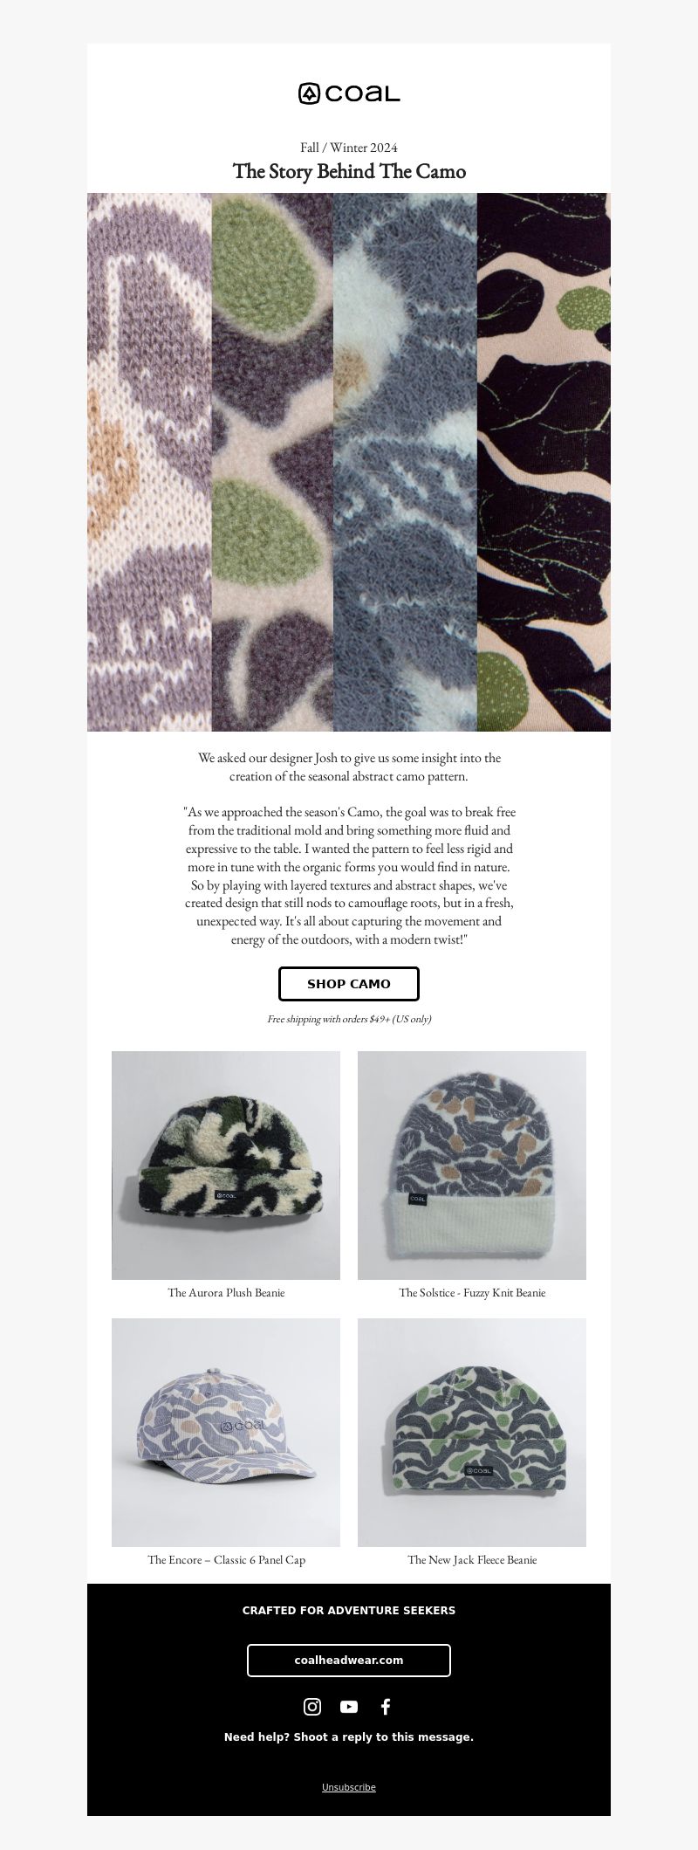Click the Coal logo at top
The image size is (698, 1850).
pos(349,93)
